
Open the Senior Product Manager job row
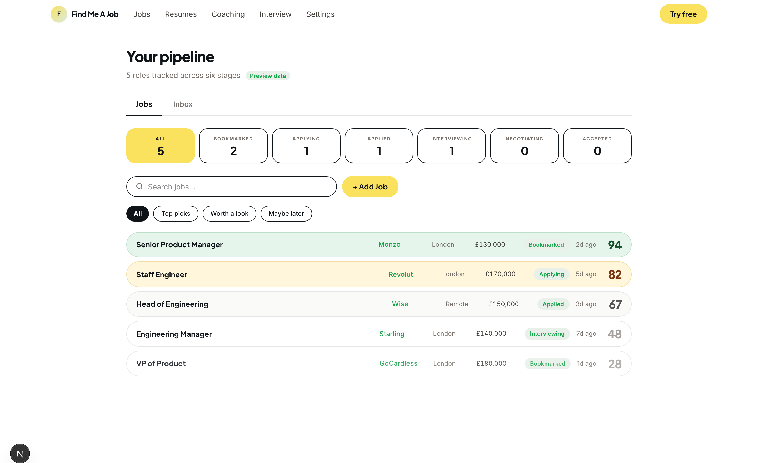tap(379, 245)
